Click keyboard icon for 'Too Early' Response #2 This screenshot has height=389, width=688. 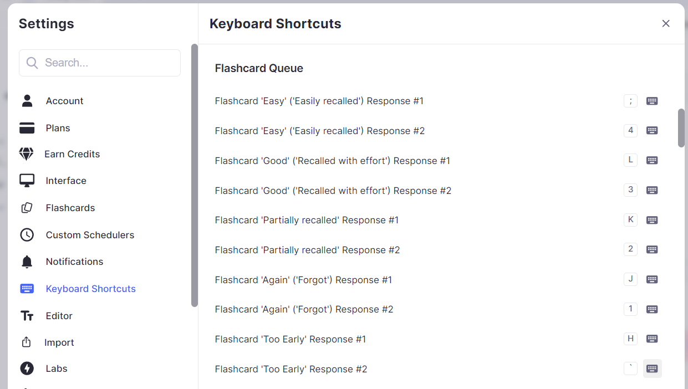click(x=652, y=368)
